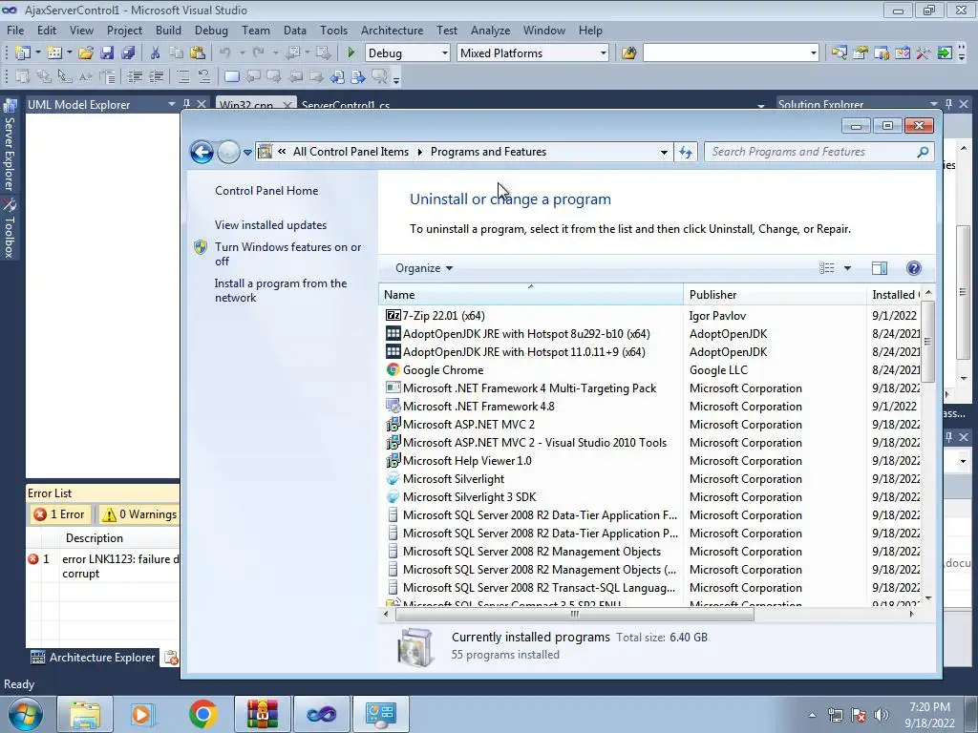Image resolution: width=978 pixels, height=733 pixels.
Task: Start debugging with green play icon
Action: click(x=351, y=53)
